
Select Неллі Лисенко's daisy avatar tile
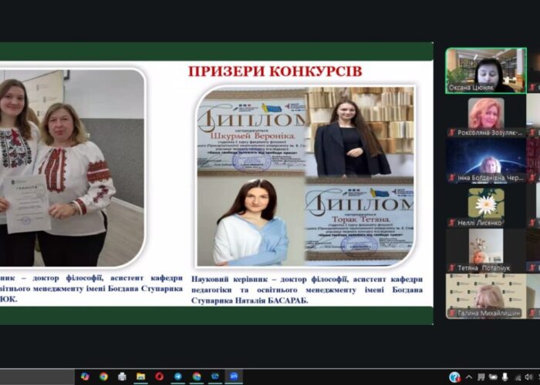coord(484,203)
